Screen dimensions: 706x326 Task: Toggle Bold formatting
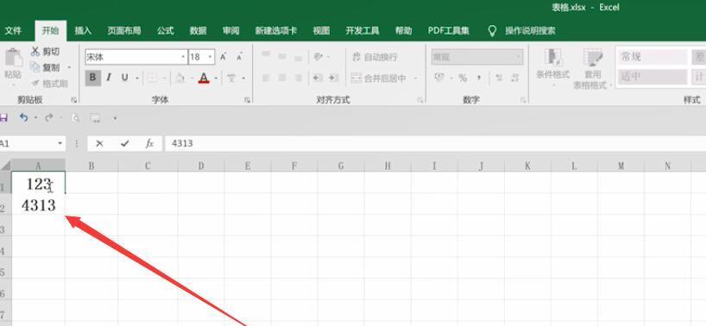pos(92,78)
